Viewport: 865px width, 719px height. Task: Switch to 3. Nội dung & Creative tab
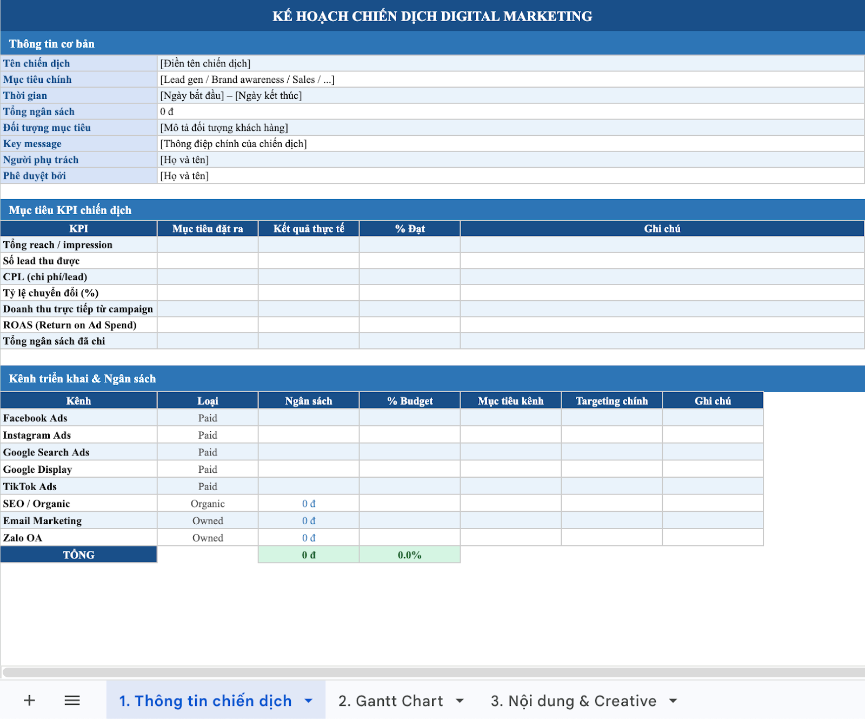coord(573,701)
